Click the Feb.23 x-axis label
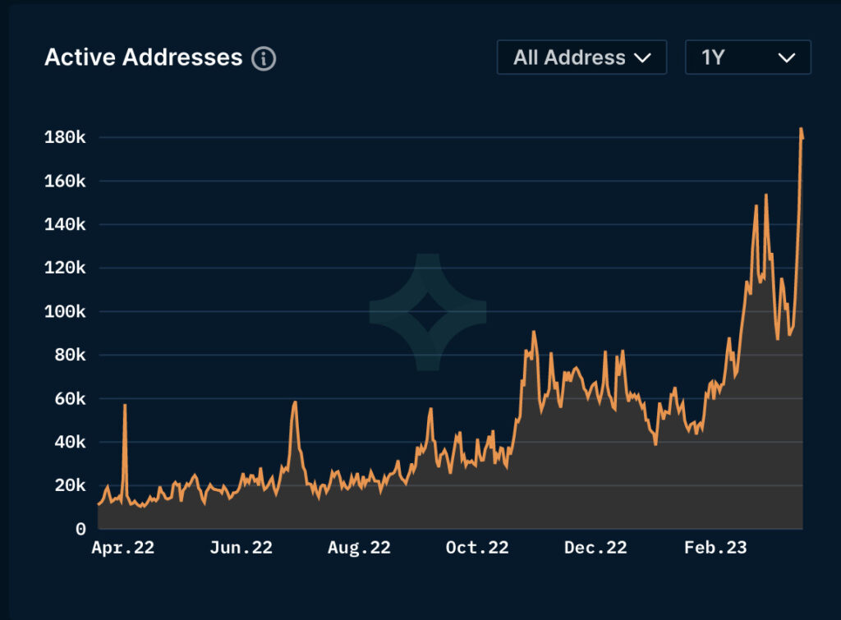Viewport: 841px width, 620px height. pos(715,549)
